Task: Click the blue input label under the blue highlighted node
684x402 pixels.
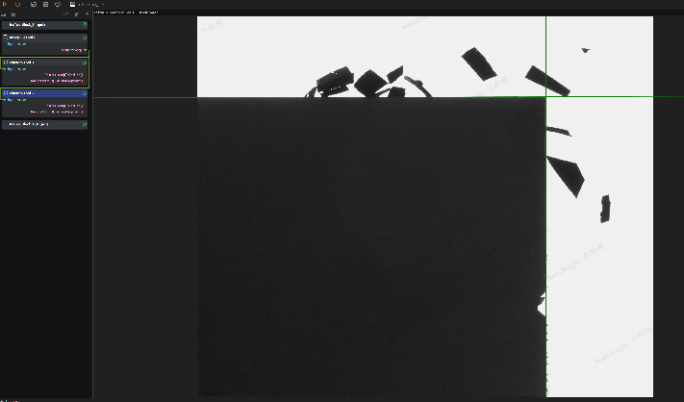Action: (16, 100)
